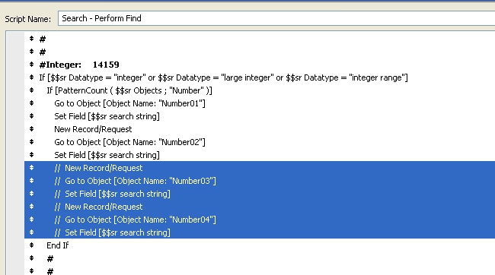Click the handle icon beside the '$$sr Datatype' If step
Viewport: 495px width, 275px height.
(31, 77)
